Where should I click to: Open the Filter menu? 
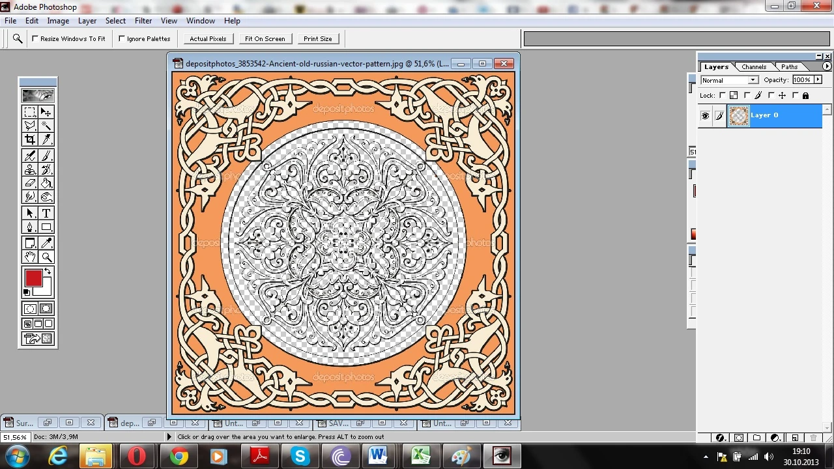(143, 21)
